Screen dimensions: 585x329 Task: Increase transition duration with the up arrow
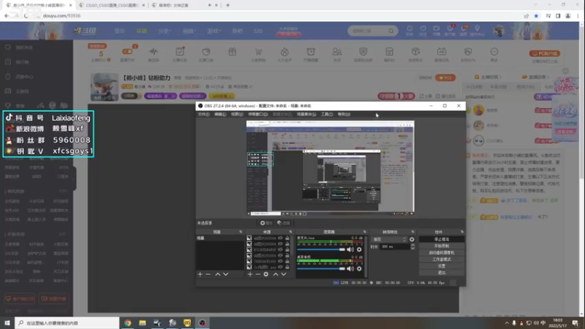tap(412, 245)
